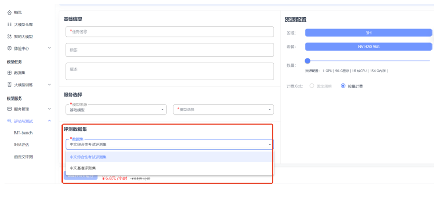Viewport: 447px width, 198px height.
Task: Click the 我的大模型 icon in sidebar
Action: click(9, 37)
